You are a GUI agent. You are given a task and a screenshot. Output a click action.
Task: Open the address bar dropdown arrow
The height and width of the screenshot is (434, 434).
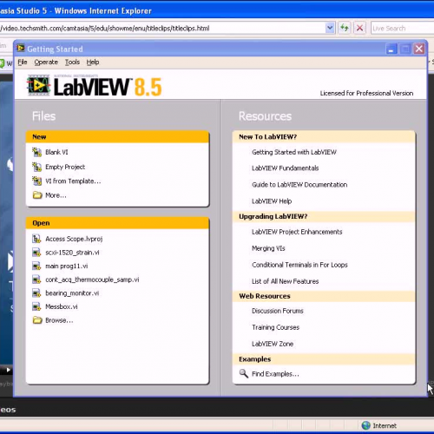(x=330, y=28)
